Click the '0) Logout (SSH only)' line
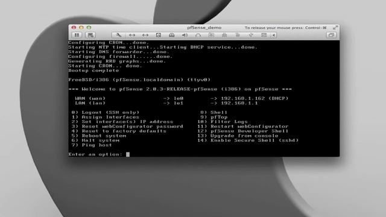Image resolution: width=386 pixels, height=217 pixels. tap(106, 113)
